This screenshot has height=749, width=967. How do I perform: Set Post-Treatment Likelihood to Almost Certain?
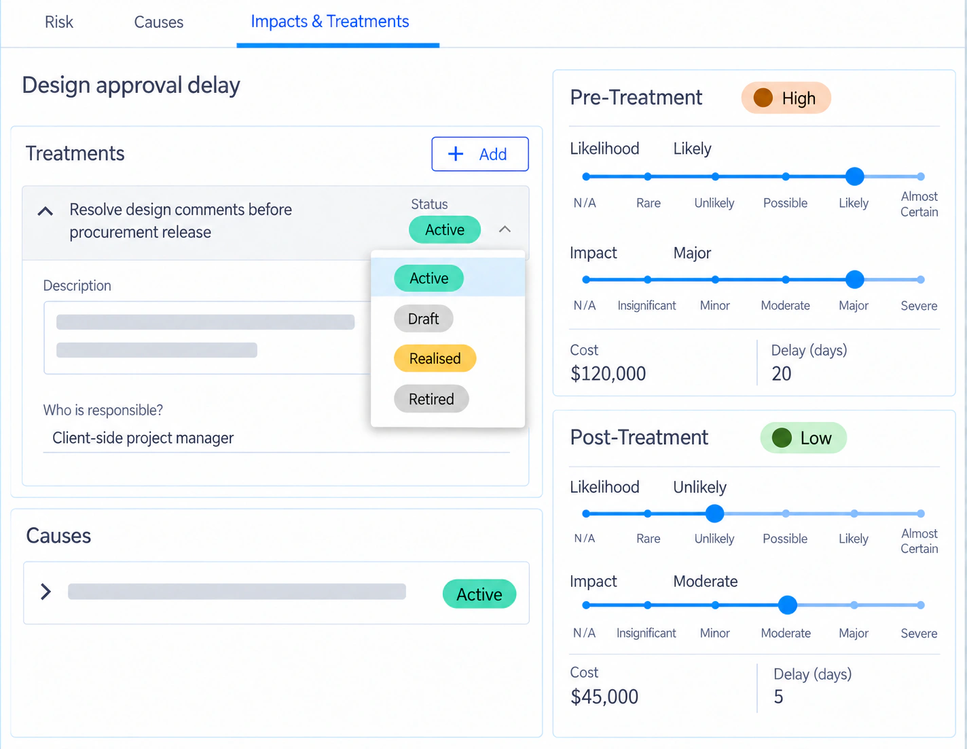(x=920, y=514)
